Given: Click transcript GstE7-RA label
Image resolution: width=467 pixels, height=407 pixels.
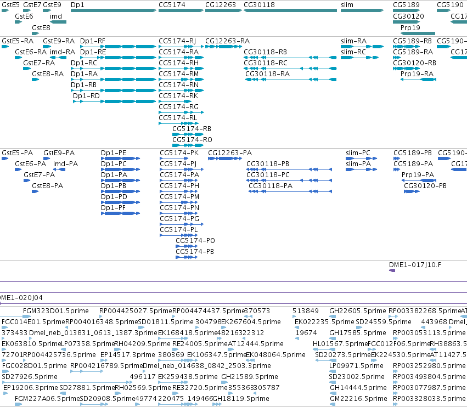Looking at the screenshot, I should pyautogui.click(x=39, y=63).
